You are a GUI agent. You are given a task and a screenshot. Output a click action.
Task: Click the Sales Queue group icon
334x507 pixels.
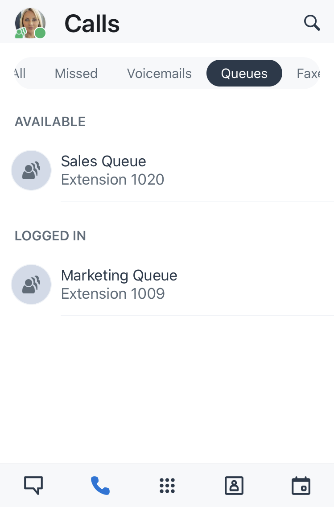point(31,170)
